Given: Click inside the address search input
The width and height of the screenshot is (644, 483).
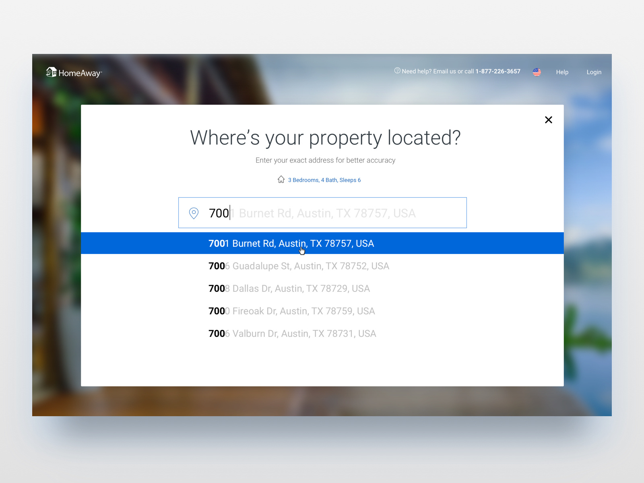Looking at the screenshot, I should click(x=322, y=213).
